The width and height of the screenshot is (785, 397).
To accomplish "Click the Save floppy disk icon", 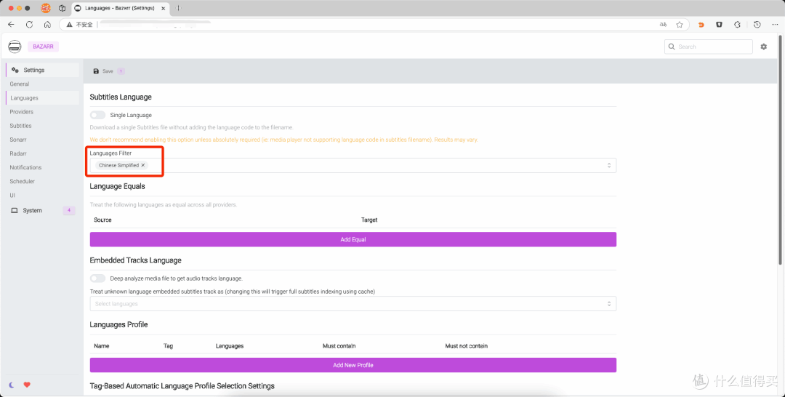I will [x=96, y=71].
